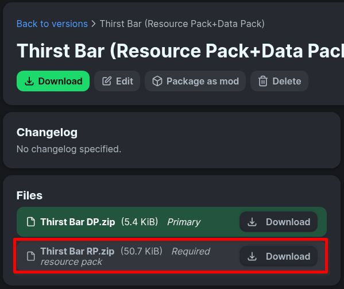Click the No changelog specified text

[69, 149]
